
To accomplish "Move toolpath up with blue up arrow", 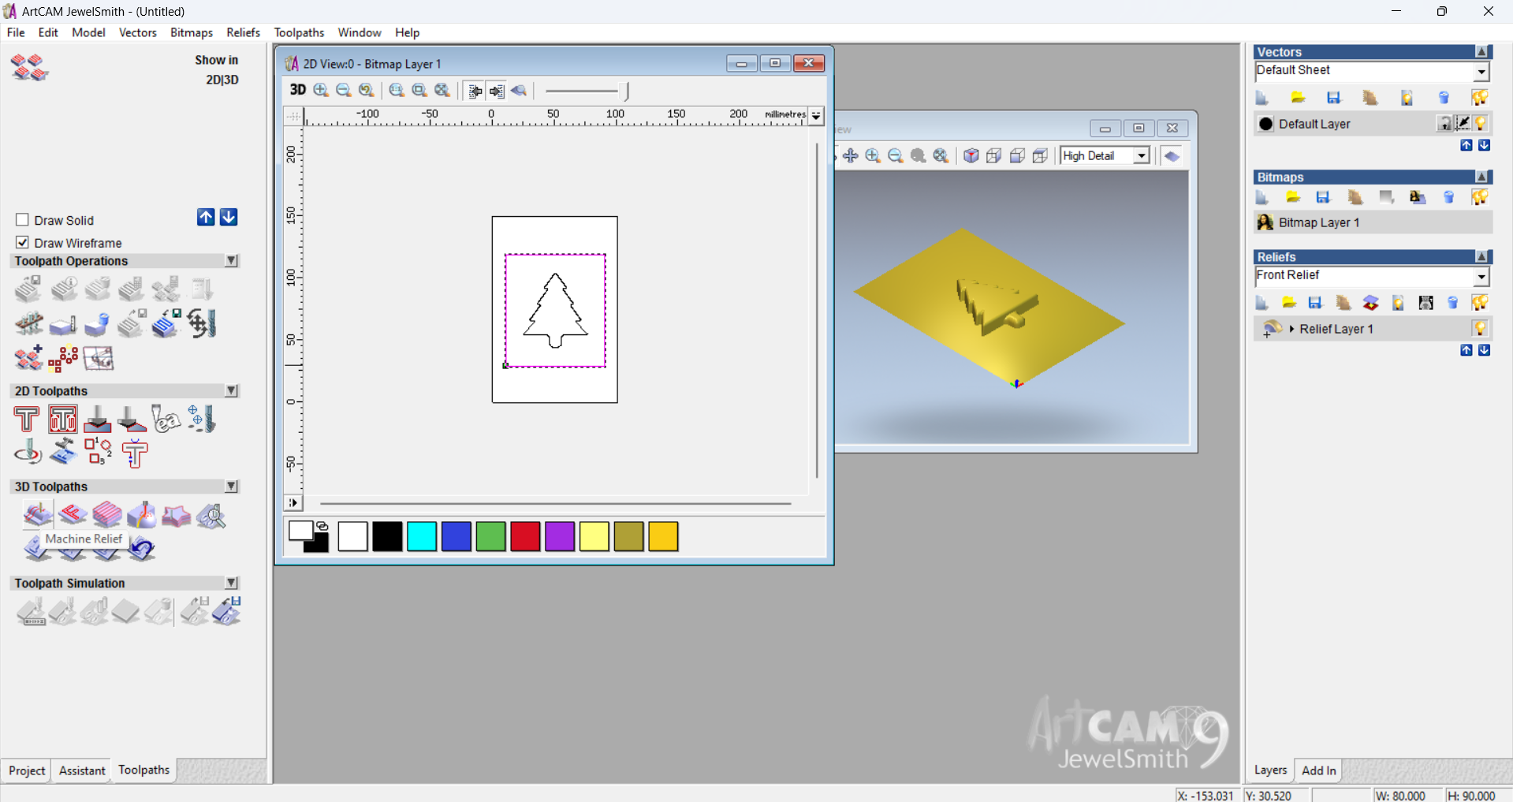I will point(206,218).
